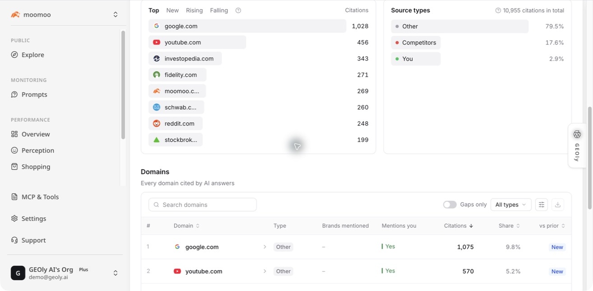Image resolution: width=593 pixels, height=291 pixels.
Task: Click the Other type tag for google.com
Action: tap(283, 247)
